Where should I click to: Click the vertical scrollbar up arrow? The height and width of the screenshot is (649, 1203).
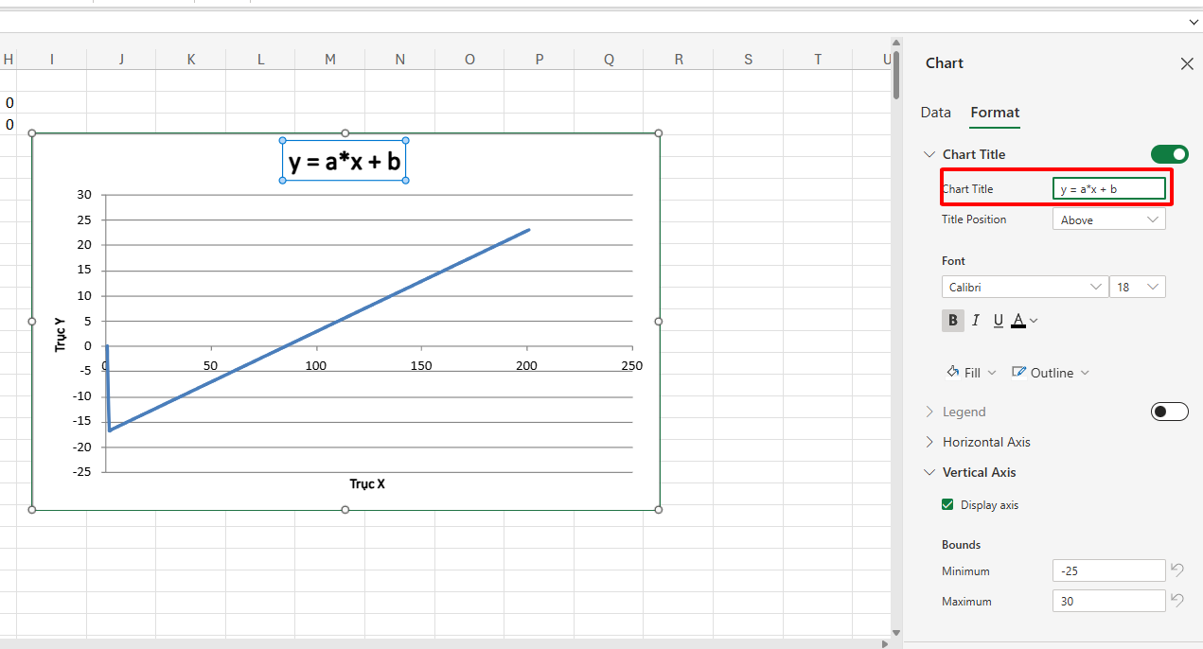point(896,43)
